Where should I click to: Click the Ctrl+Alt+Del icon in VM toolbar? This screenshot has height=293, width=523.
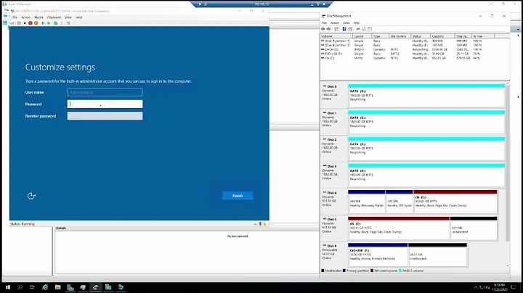coord(12,23)
